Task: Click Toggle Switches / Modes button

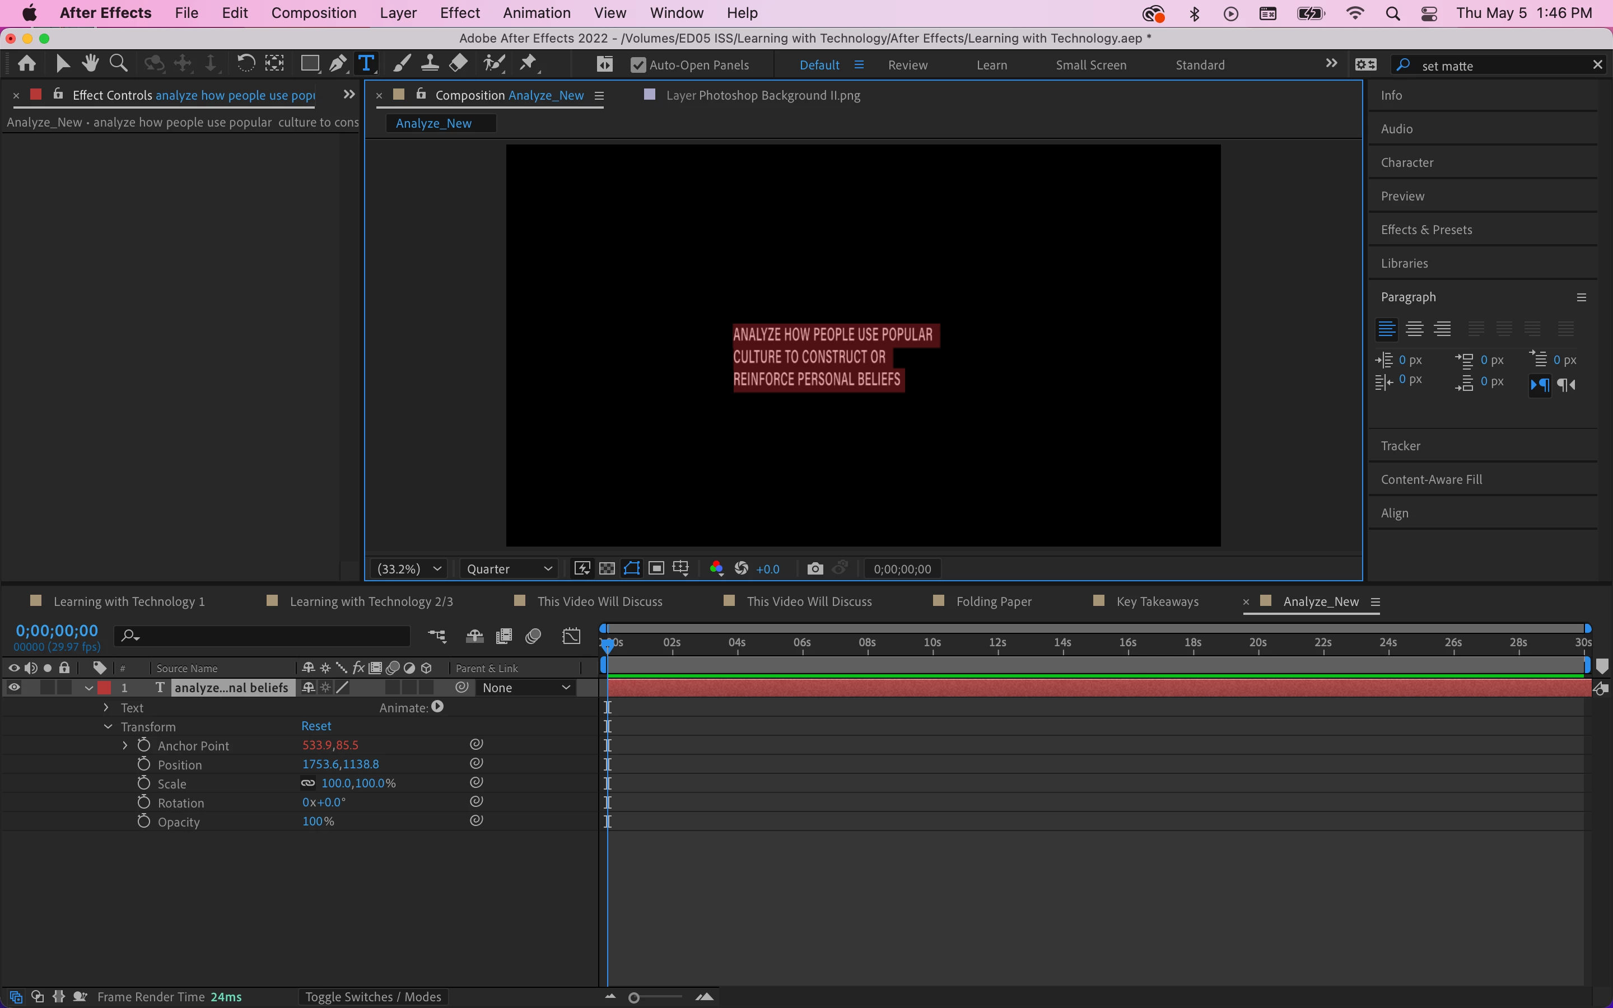Action: click(372, 997)
